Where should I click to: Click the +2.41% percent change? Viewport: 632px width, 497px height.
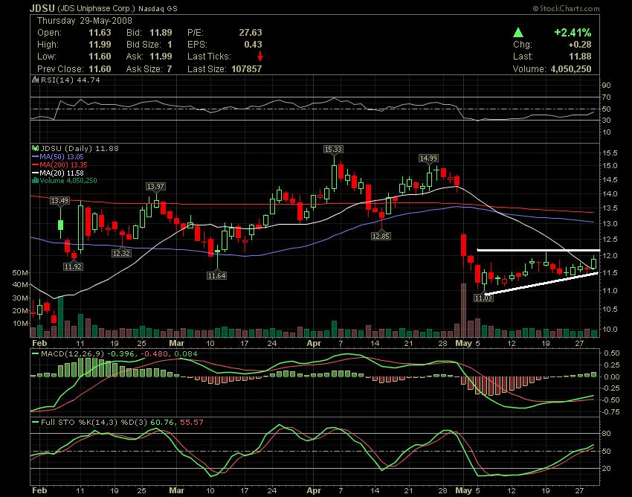tap(573, 32)
